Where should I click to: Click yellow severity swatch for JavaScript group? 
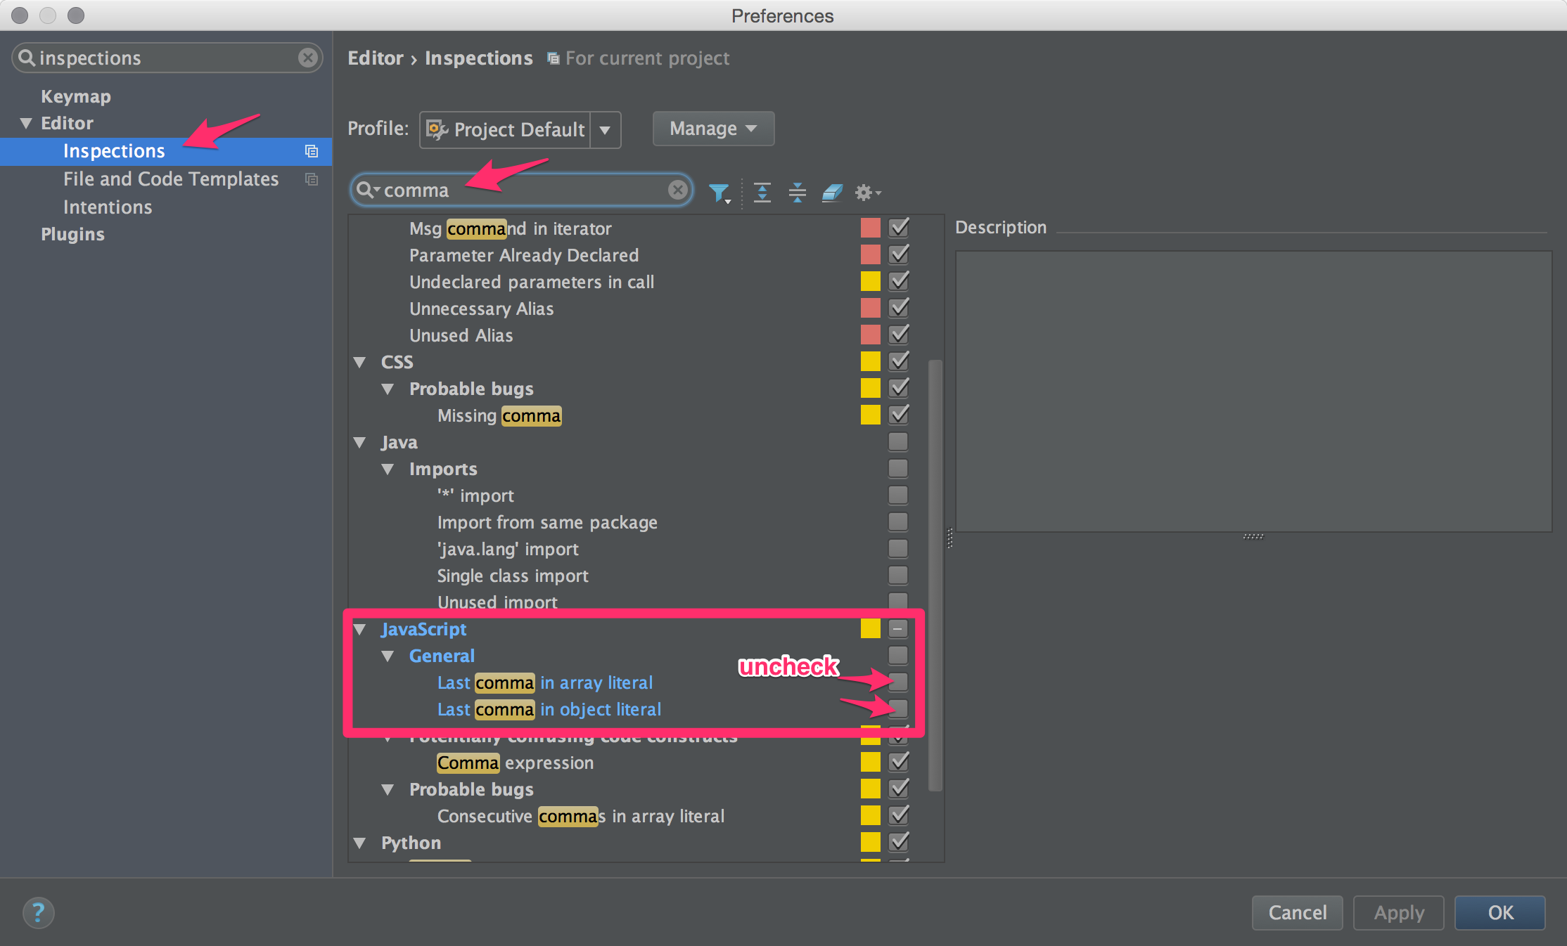(870, 628)
